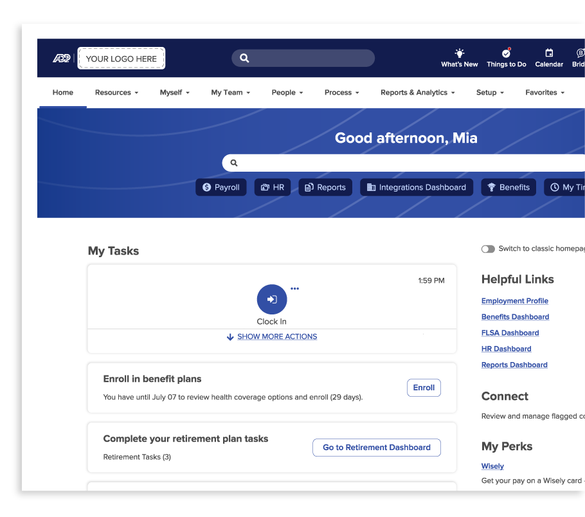Open the My Team menu

(230, 93)
